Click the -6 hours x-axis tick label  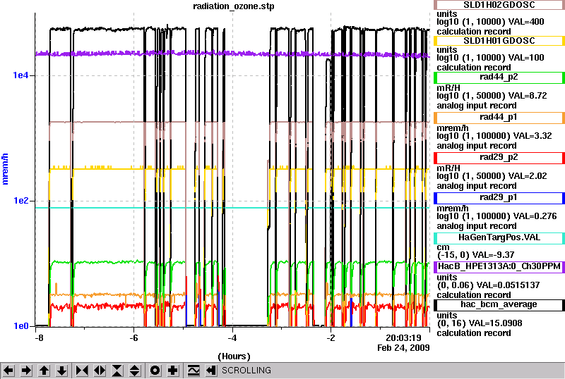[133, 338]
